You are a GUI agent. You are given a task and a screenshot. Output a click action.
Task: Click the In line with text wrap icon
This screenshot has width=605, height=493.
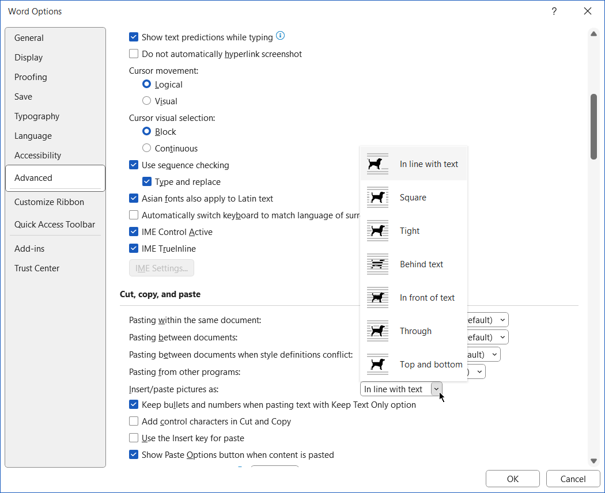point(377,164)
